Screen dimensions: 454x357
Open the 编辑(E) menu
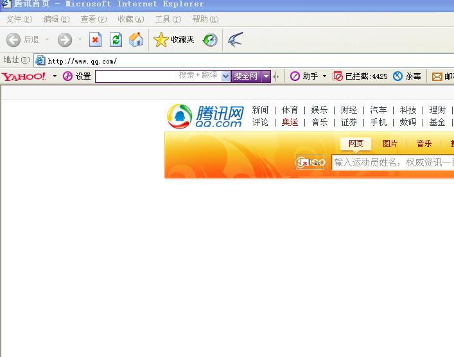click(x=57, y=19)
